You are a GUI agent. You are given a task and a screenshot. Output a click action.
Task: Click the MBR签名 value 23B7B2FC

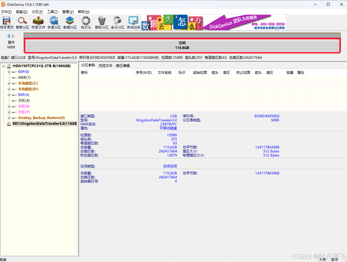[169, 124]
